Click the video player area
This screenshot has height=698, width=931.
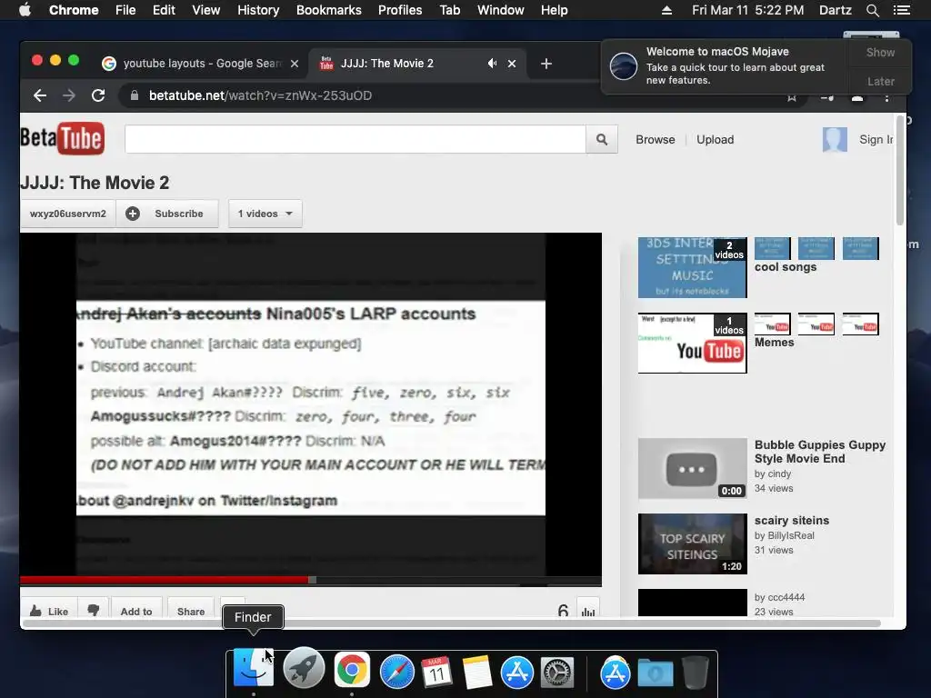(x=311, y=404)
